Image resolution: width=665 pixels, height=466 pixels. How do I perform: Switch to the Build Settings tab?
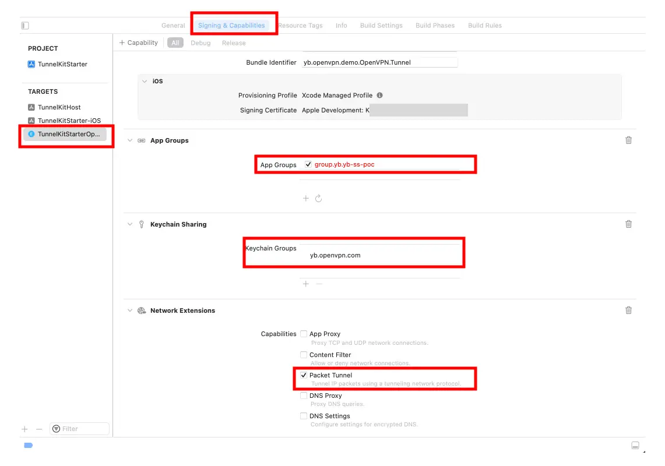[381, 26]
